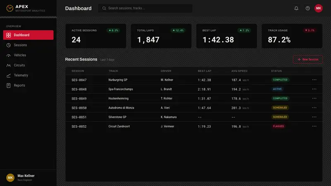This screenshot has height=186, width=331.
Task: Open row menu for SES-0848
Action: coord(314,89)
